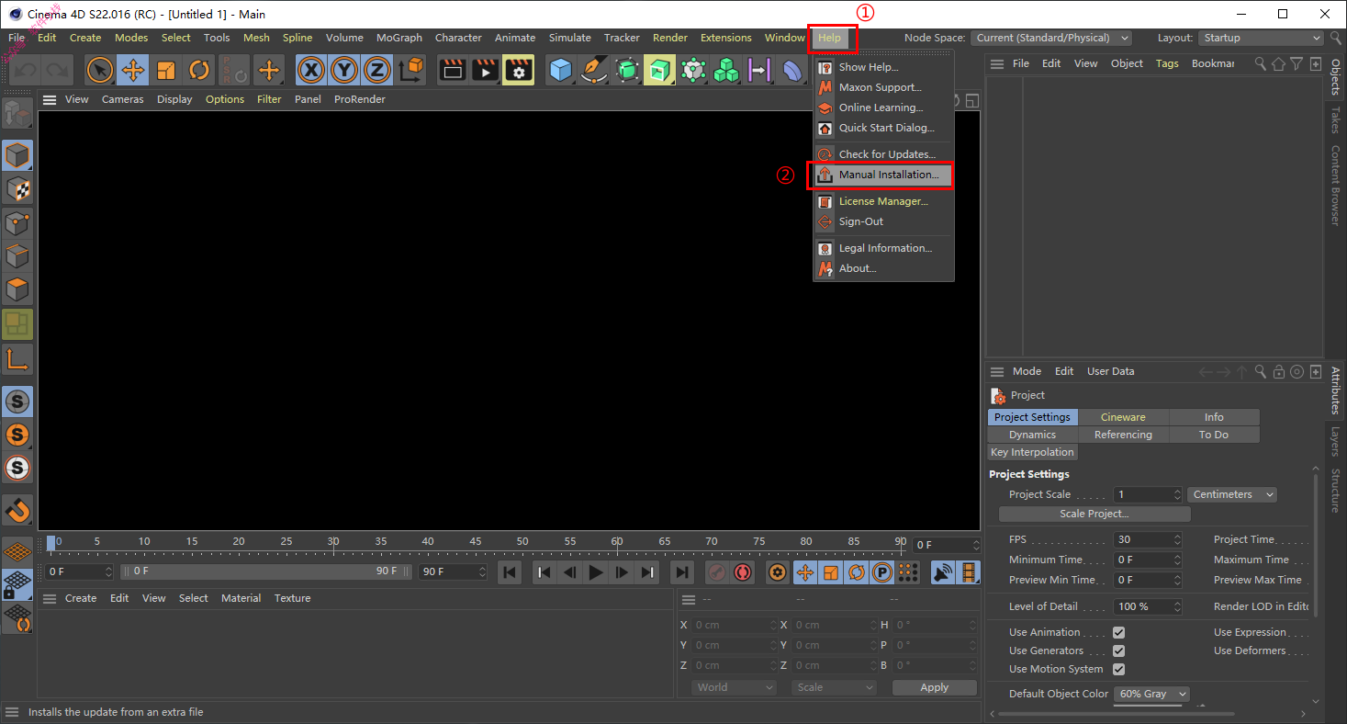Open License Manager from Help menu
The width and height of the screenshot is (1347, 724).
pyautogui.click(x=882, y=201)
